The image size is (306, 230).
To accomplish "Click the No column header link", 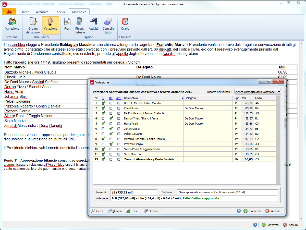I will (x=111, y=98).
